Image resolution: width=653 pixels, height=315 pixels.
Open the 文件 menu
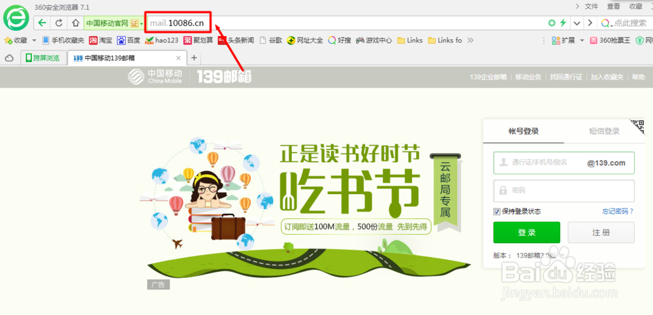[592, 7]
